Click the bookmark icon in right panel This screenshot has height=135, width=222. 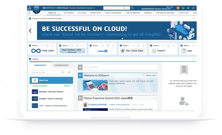pyautogui.click(x=184, y=70)
